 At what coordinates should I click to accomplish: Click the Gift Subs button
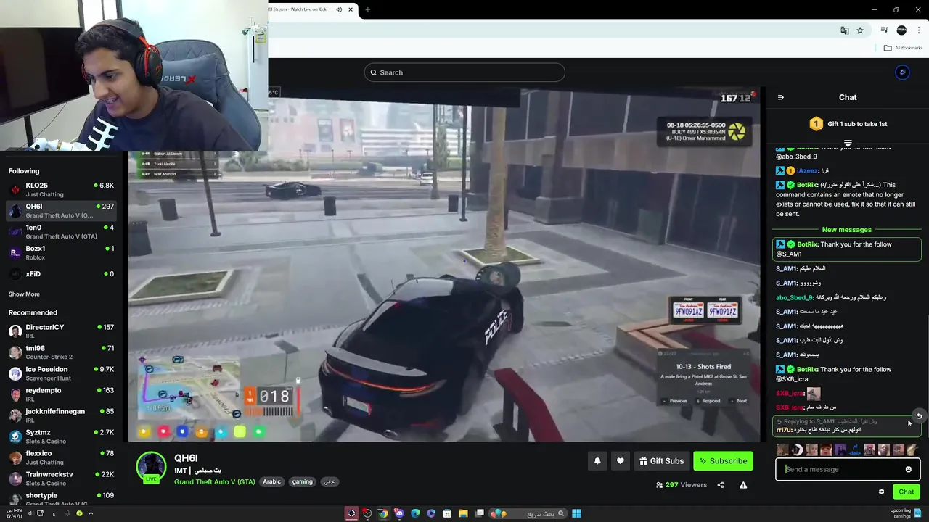click(x=661, y=461)
